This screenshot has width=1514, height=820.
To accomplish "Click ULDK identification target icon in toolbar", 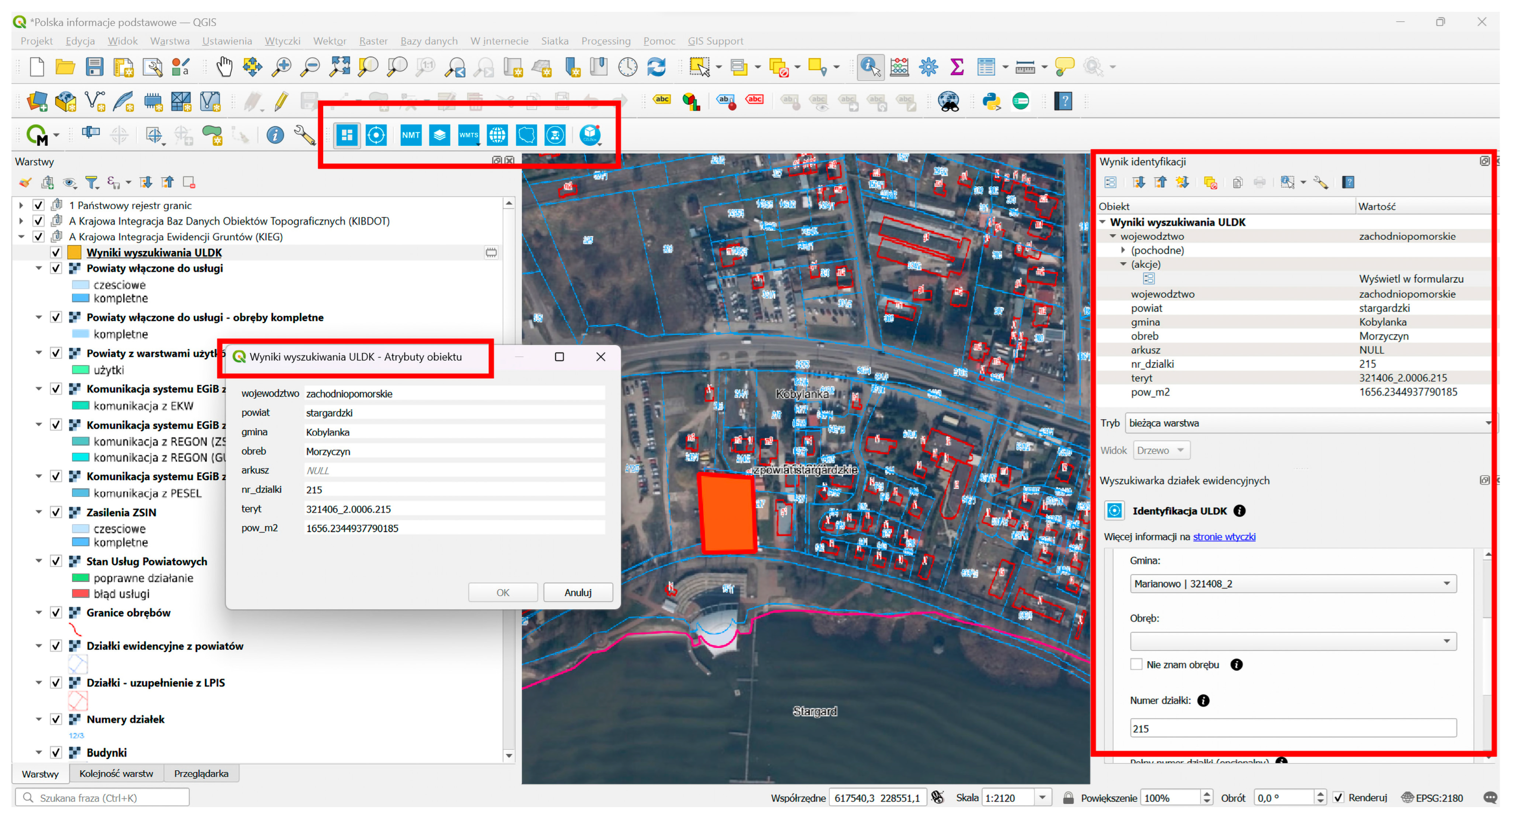I will point(376,135).
